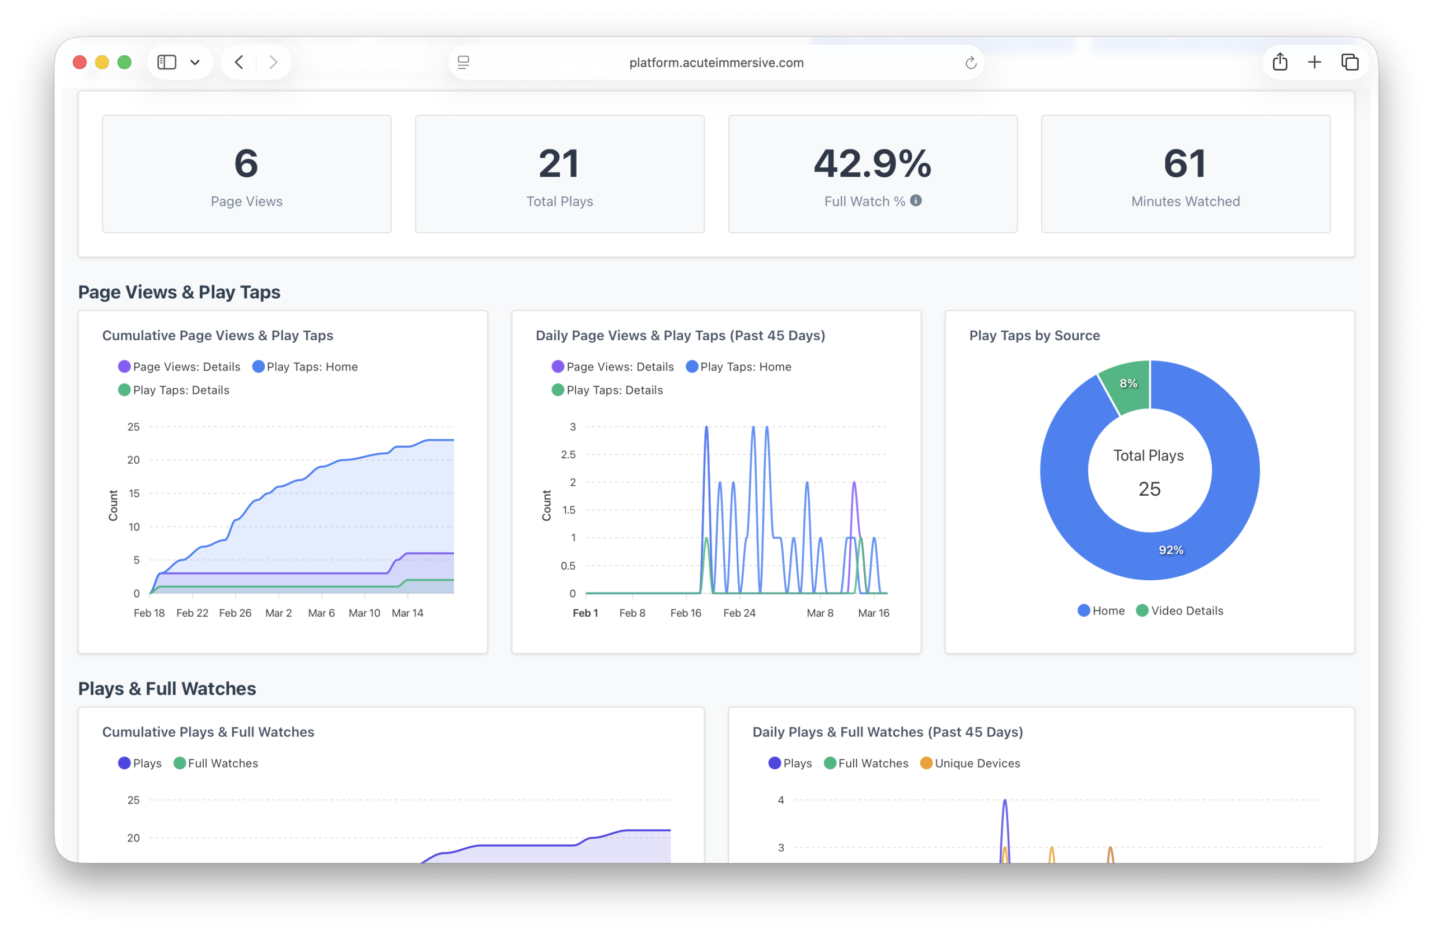Toggle Play Taps: Details legend in Cumulative chart
This screenshot has height=935, width=1433.
[174, 390]
